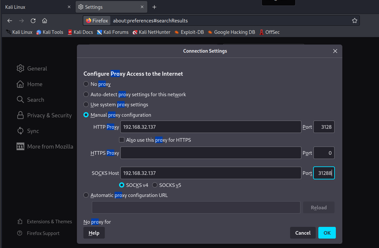
Task: Select the No proxy option
Action: (x=86, y=84)
